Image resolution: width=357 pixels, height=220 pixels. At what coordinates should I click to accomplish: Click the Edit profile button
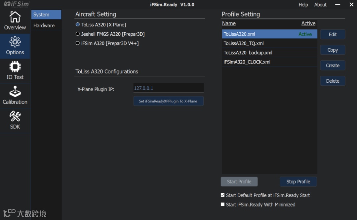click(333, 34)
